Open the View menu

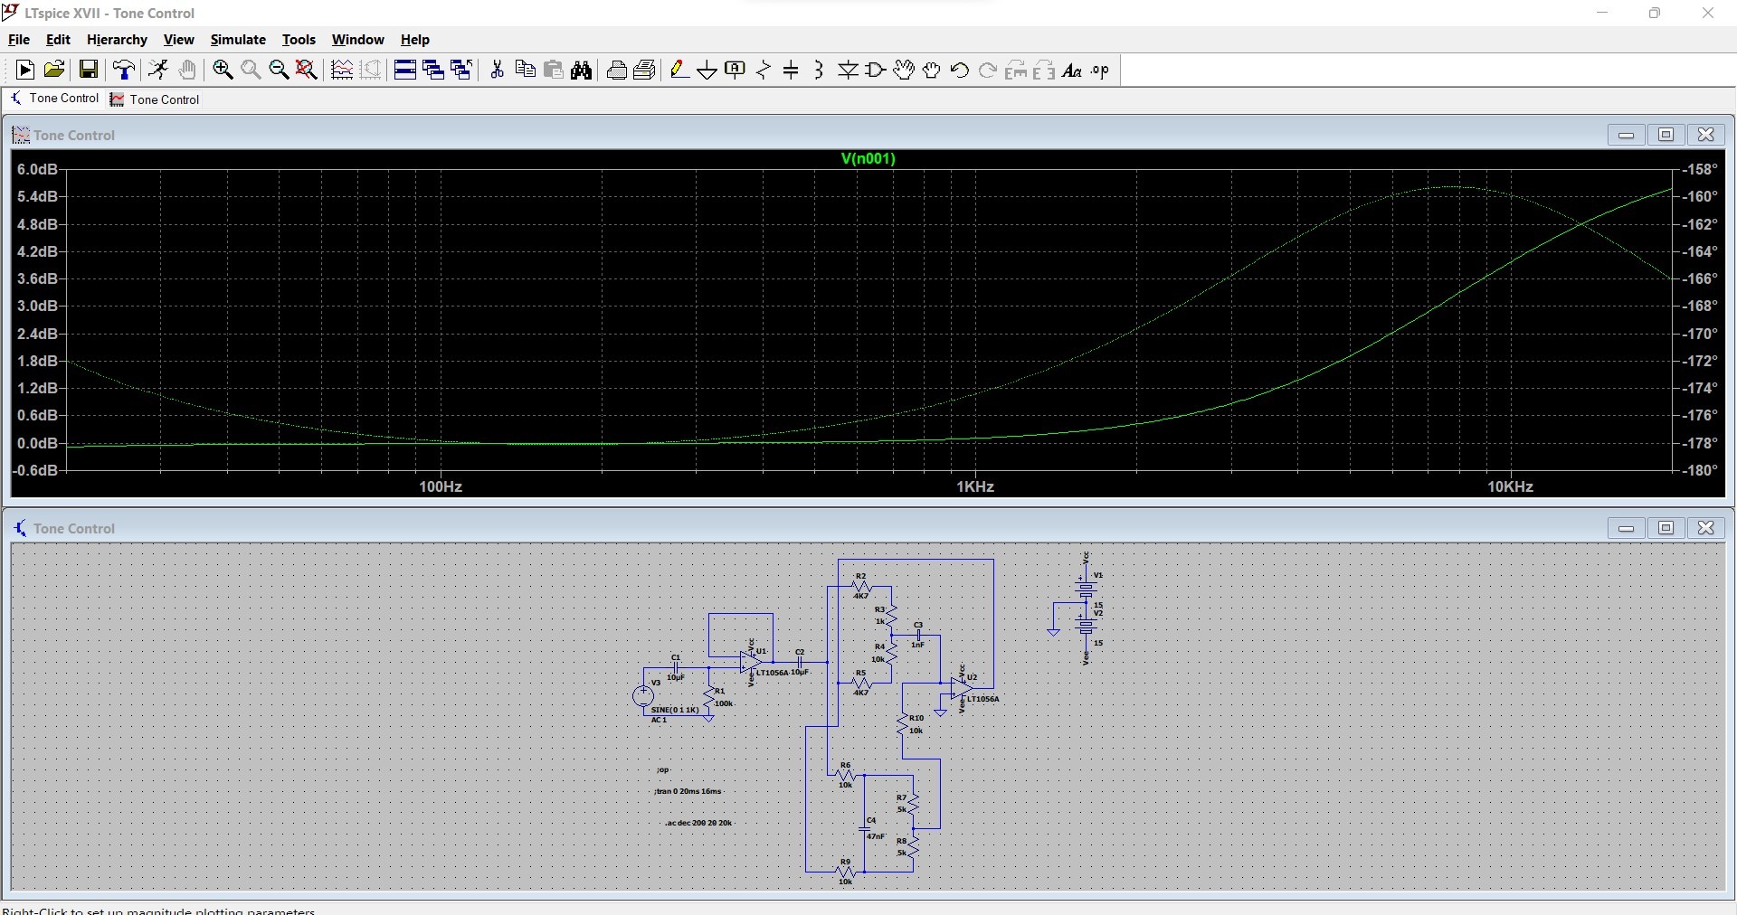178,40
